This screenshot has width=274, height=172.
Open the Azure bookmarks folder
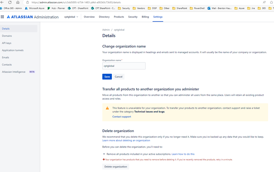click(239, 8)
